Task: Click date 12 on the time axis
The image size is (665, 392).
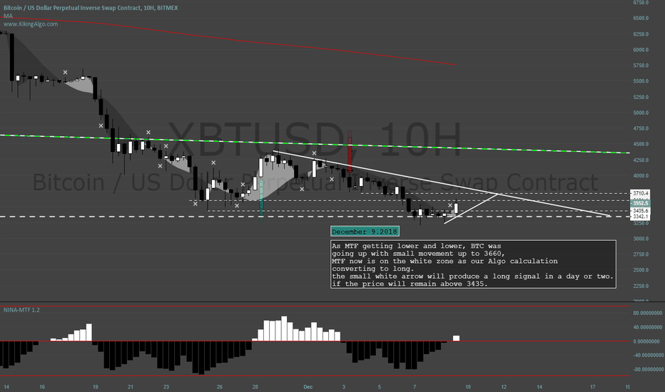Action: point(504,386)
